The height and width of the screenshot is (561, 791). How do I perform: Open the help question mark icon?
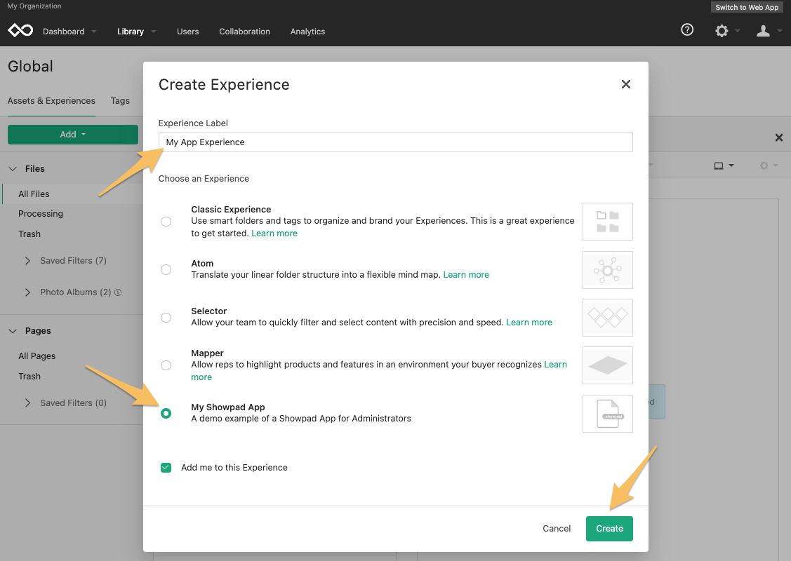pyautogui.click(x=687, y=29)
